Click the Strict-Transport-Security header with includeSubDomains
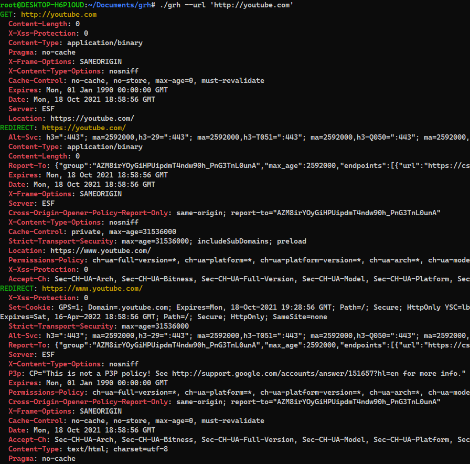The image size is (470, 464). coord(157,241)
